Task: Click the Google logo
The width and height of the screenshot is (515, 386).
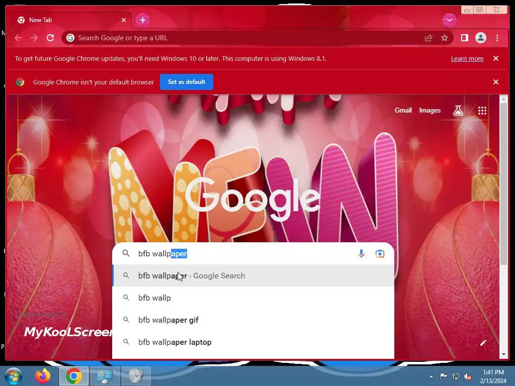Action: 253,199
